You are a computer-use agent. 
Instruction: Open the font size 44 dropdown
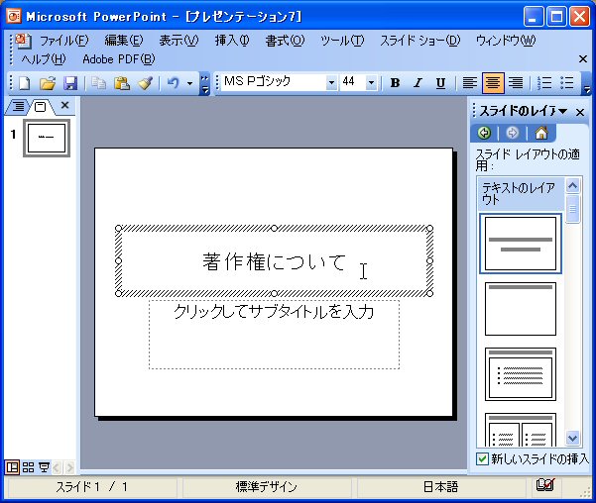click(371, 82)
